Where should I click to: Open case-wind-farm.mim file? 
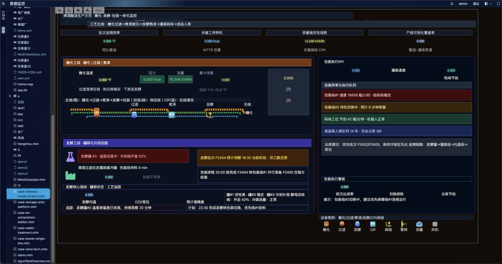[30, 249]
